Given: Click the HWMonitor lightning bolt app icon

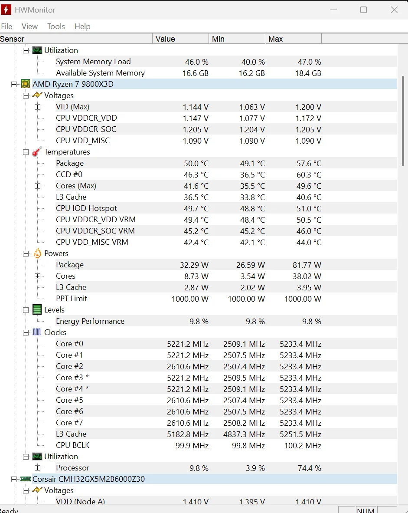Looking at the screenshot, I should pos(7,9).
